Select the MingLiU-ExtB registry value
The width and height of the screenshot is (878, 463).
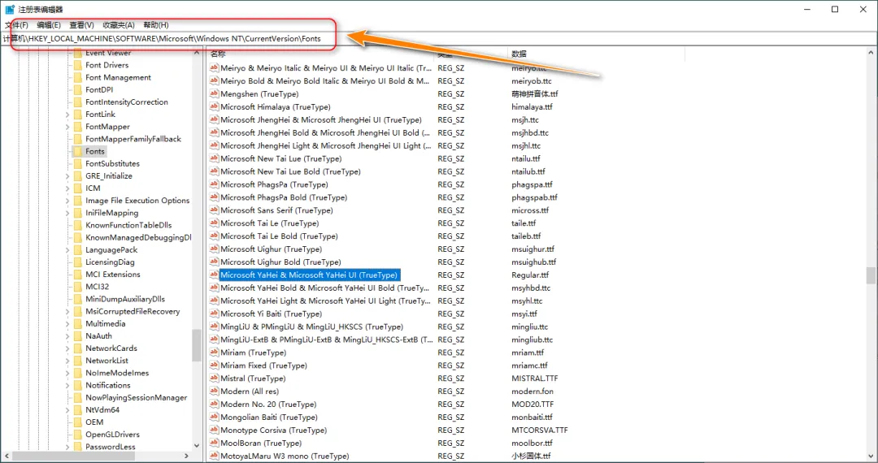[x=327, y=340]
